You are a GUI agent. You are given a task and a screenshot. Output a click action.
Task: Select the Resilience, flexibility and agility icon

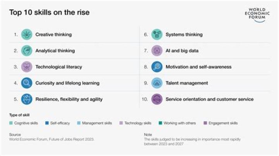27,99
